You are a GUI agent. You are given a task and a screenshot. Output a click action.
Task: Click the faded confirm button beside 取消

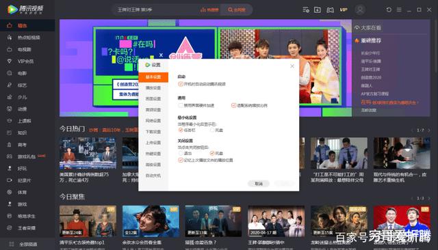[285, 183]
